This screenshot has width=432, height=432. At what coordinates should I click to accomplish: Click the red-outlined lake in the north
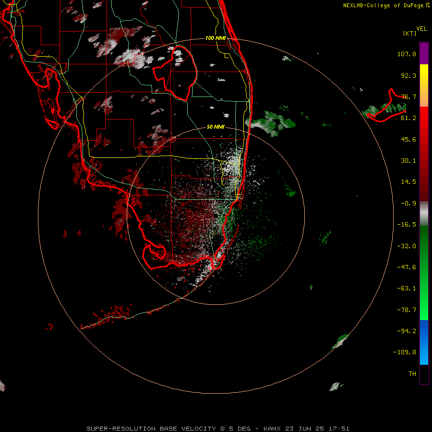175,73
